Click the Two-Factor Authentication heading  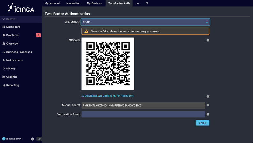click(67, 14)
